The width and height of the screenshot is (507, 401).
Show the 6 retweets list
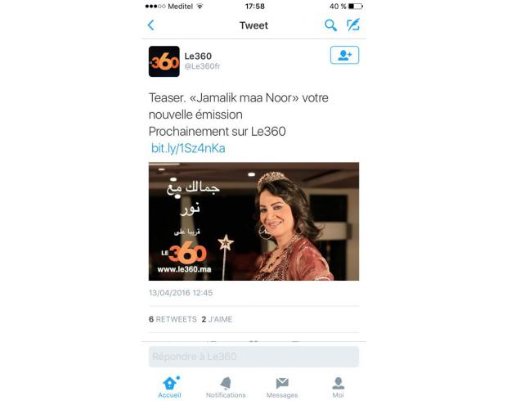coord(173,319)
